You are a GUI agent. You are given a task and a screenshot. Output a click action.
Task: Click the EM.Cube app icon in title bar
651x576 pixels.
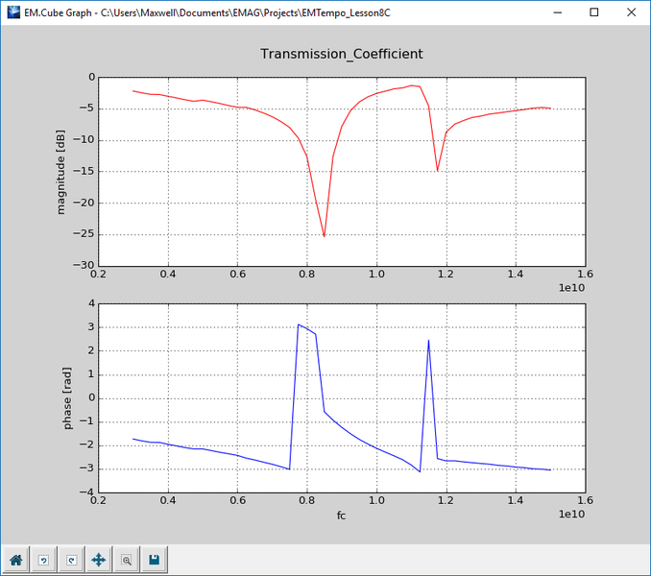click(13, 12)
